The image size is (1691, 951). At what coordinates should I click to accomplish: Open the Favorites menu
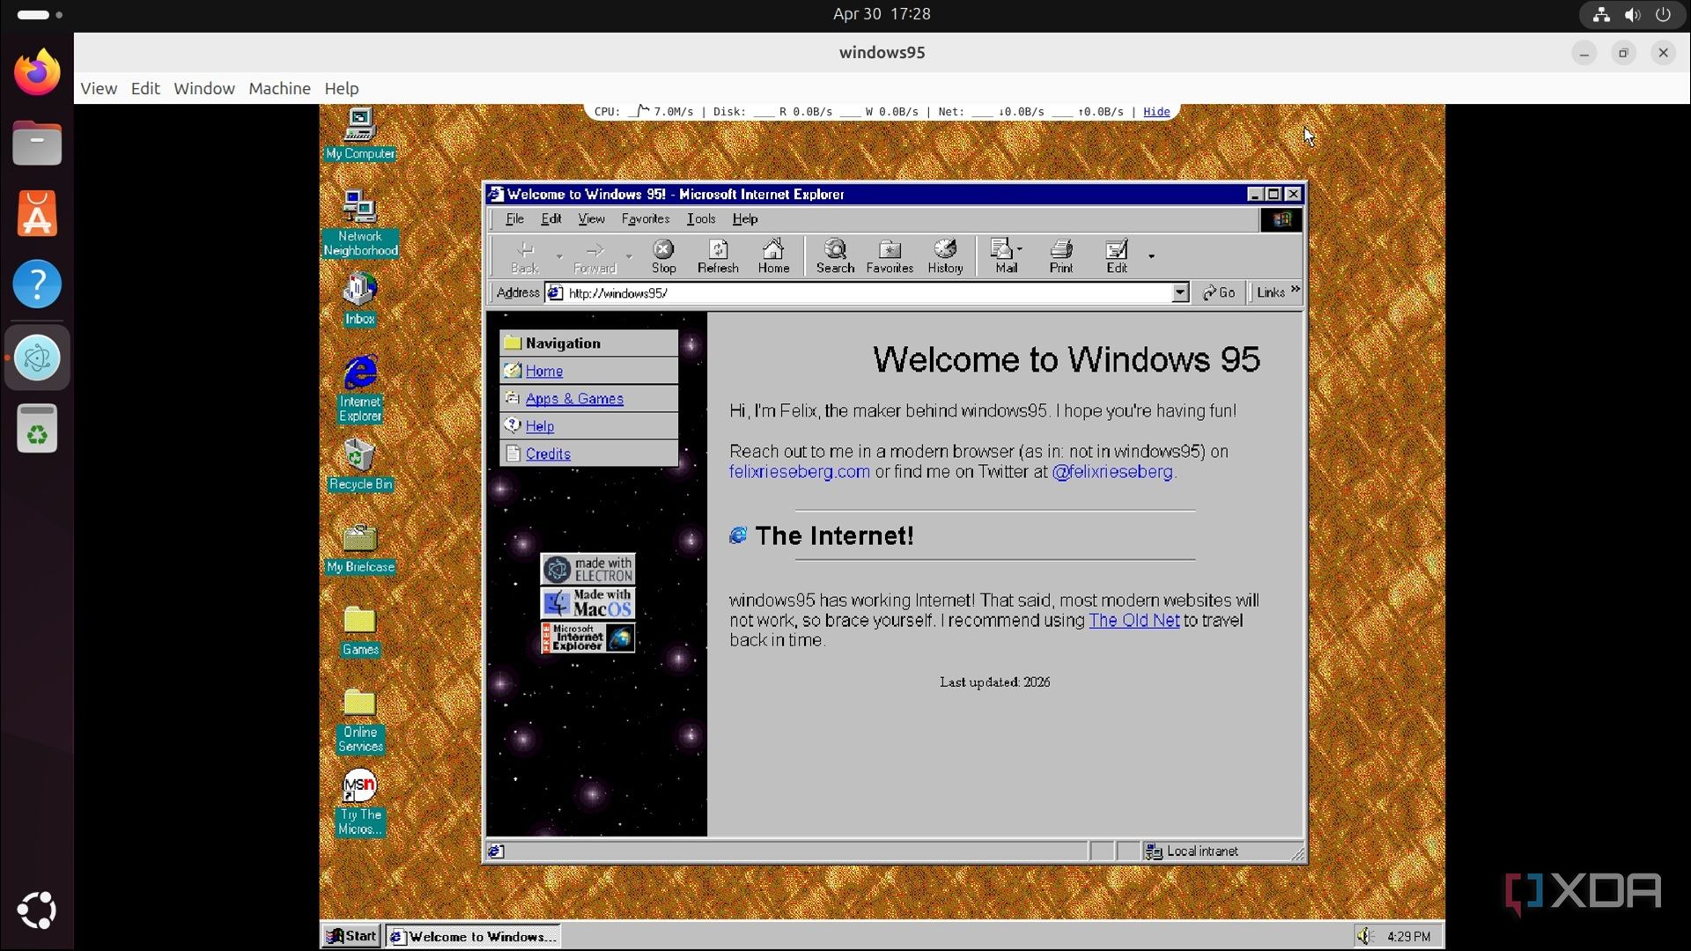[x=645, y=218]
